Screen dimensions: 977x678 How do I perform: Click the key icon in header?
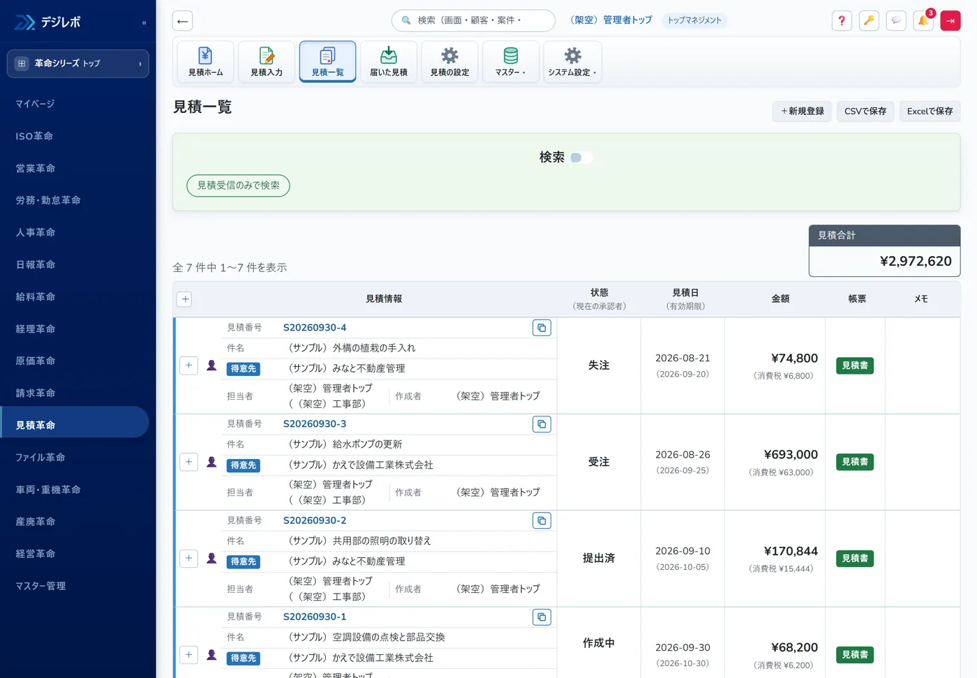tap(869, 21)
